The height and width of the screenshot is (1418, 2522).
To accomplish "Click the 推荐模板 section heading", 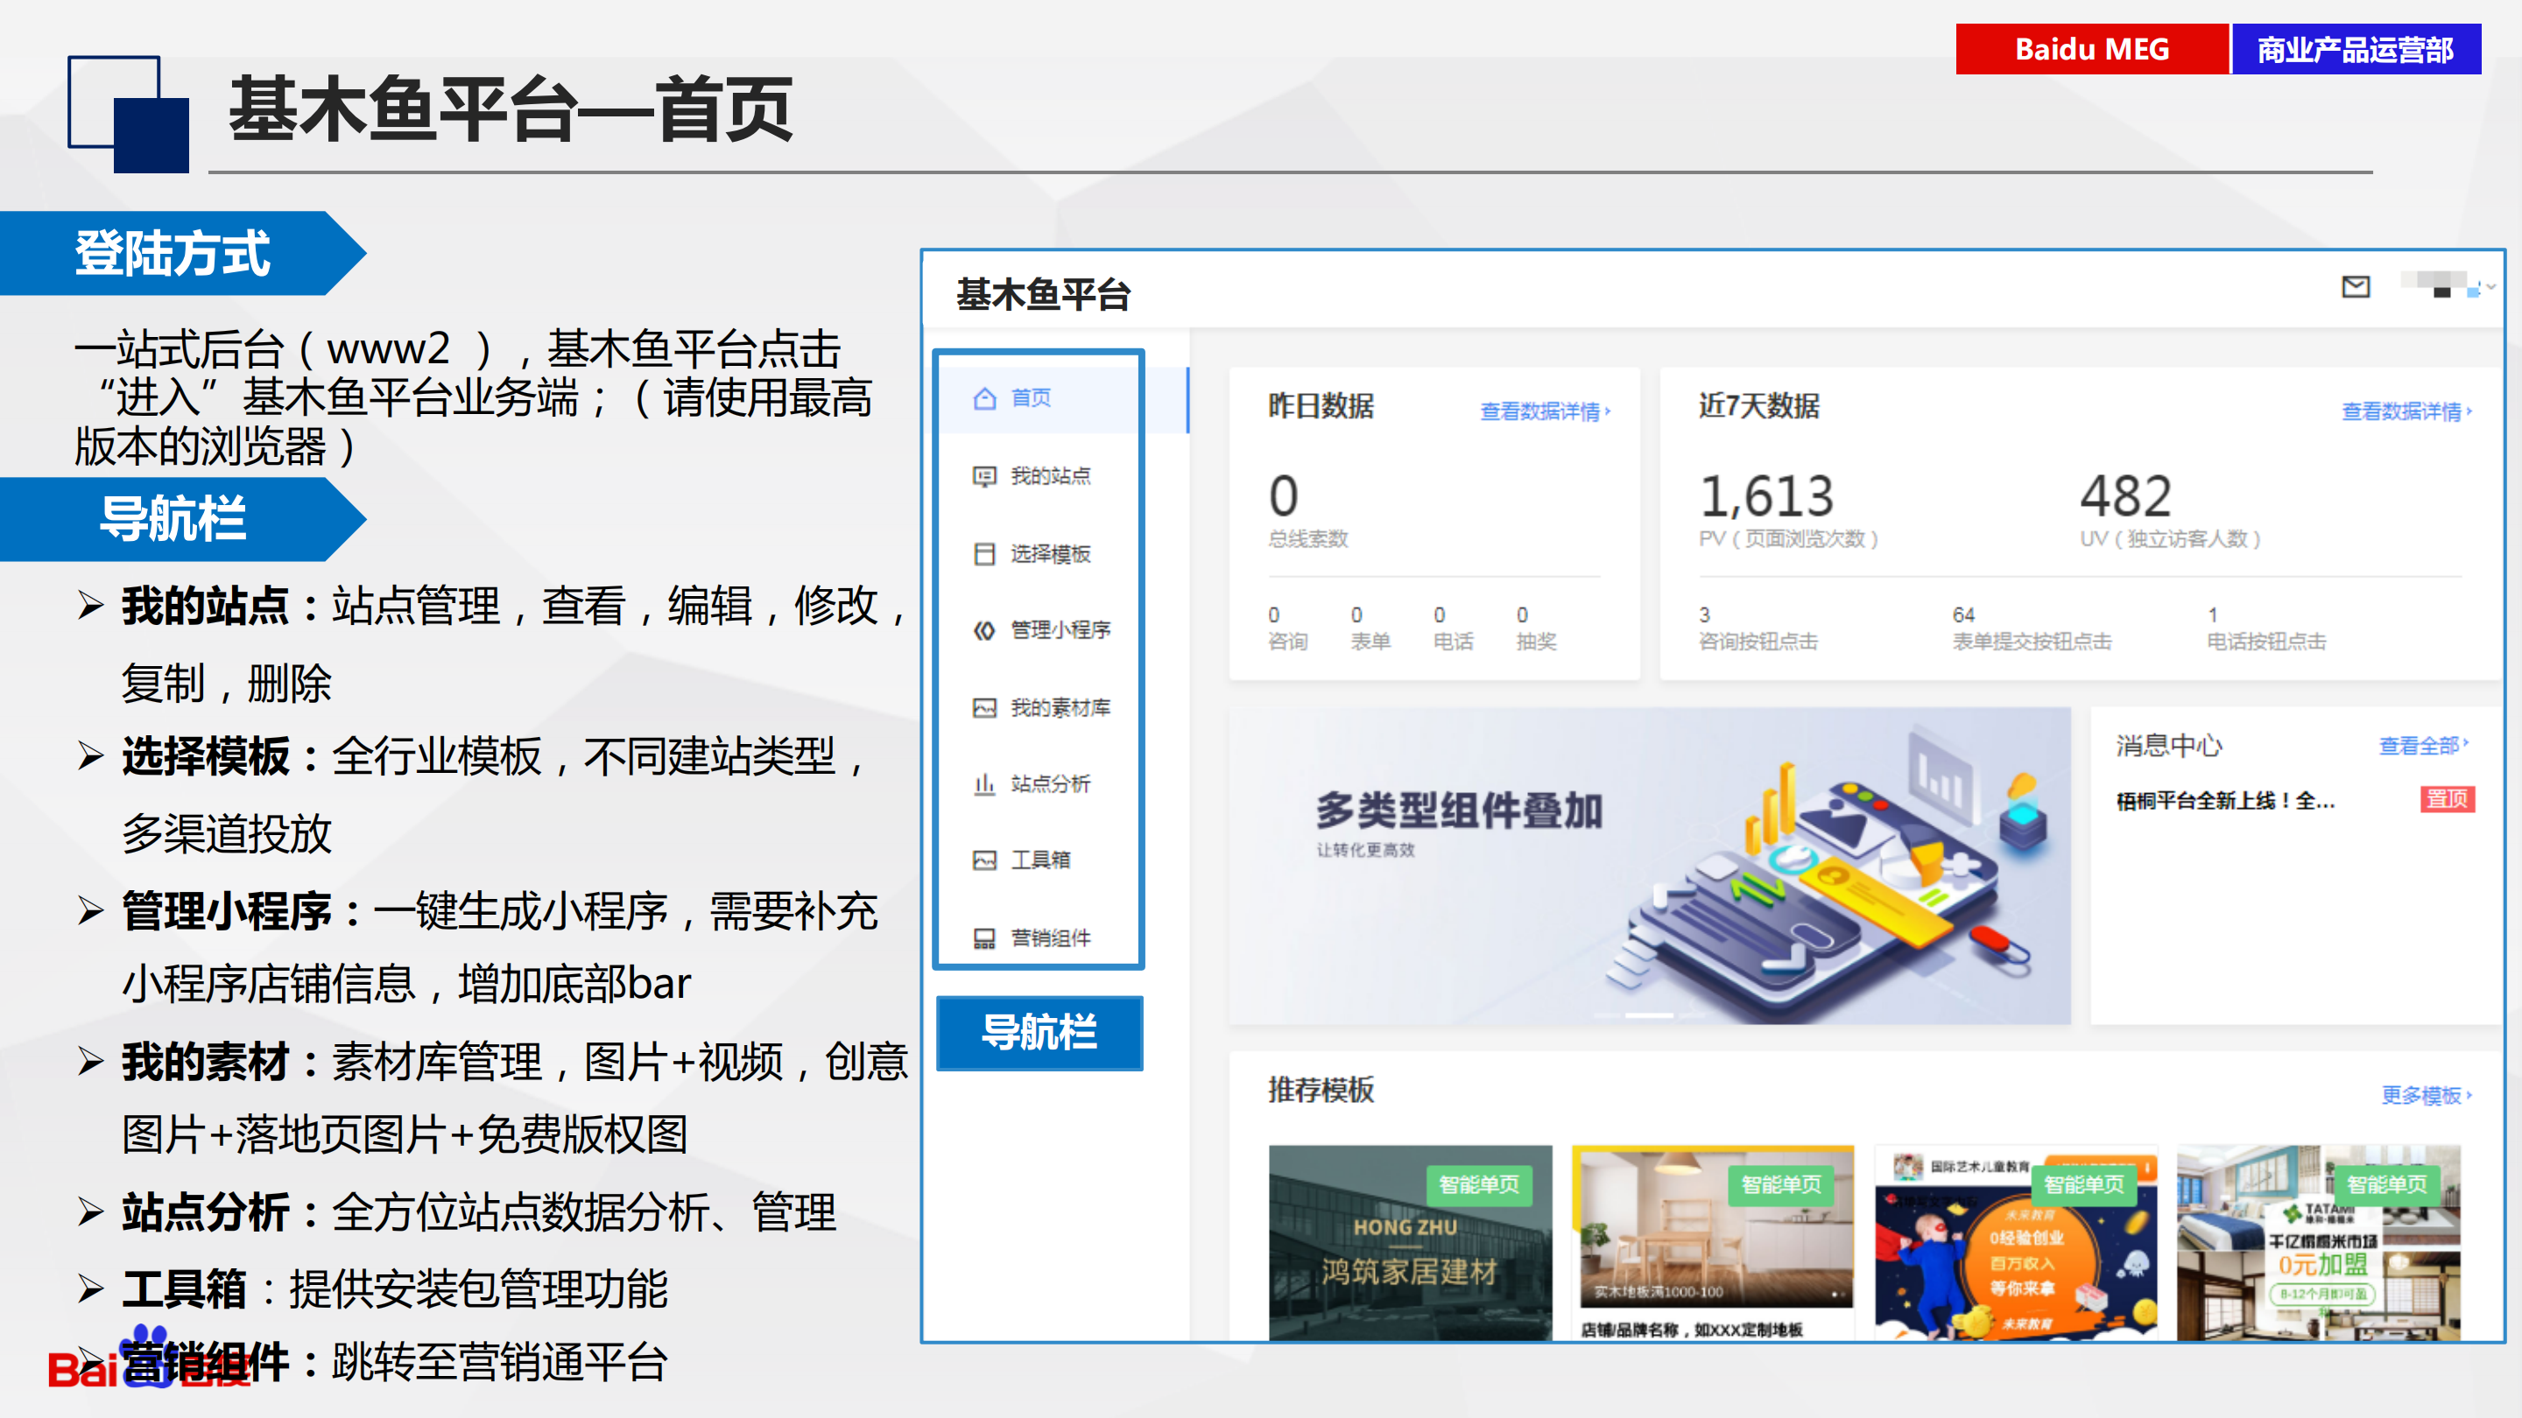I will point(1321,1090).
